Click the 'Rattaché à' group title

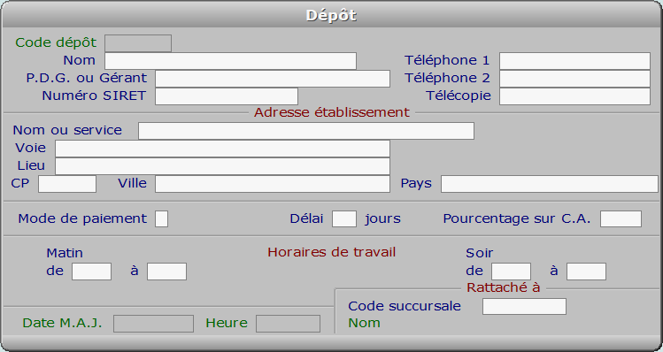503,287
